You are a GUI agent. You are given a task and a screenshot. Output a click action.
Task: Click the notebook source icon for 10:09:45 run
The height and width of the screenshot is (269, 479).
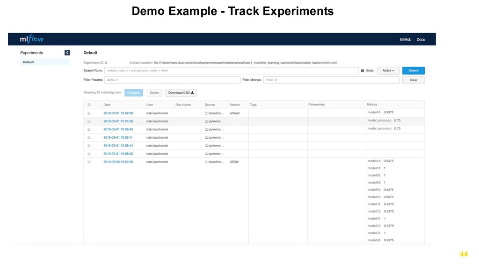point(206,130)
